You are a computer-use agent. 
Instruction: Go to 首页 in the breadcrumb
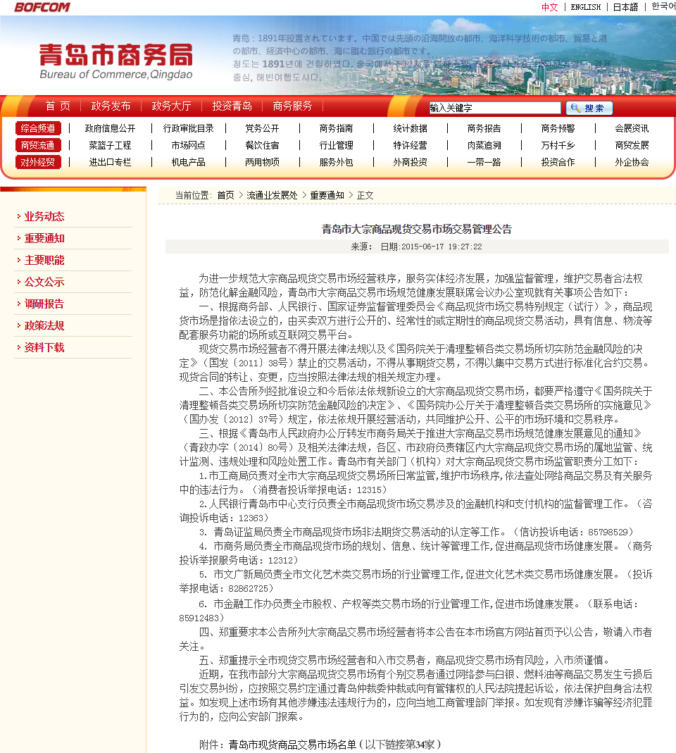click(225, 195)
